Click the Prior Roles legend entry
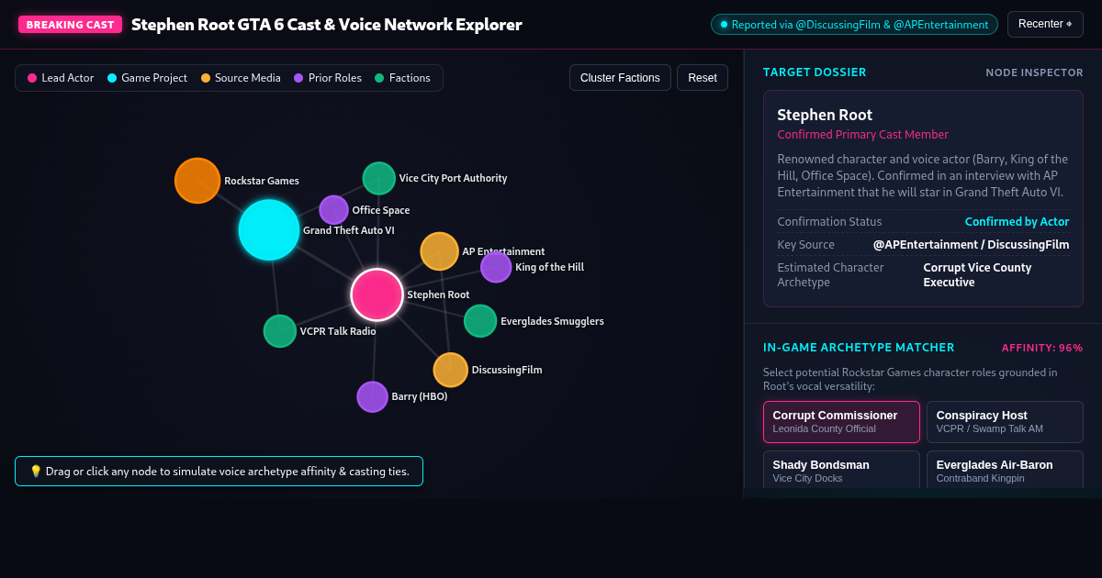The image size is (1102, 578). pos(328,78)
